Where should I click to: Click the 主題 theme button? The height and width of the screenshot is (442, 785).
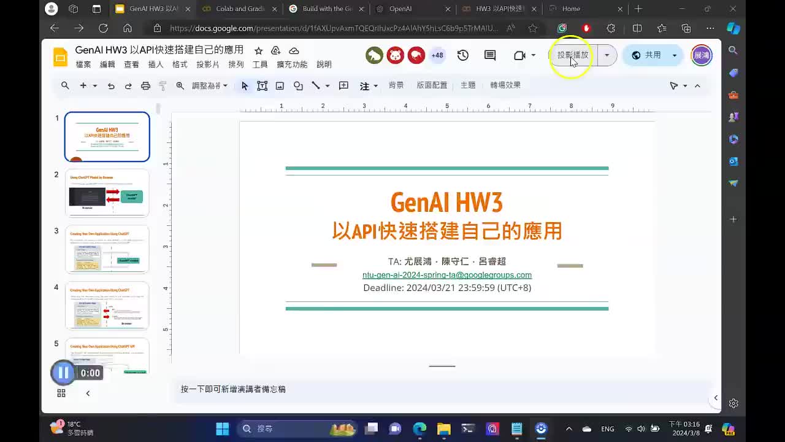click(468, 85)
